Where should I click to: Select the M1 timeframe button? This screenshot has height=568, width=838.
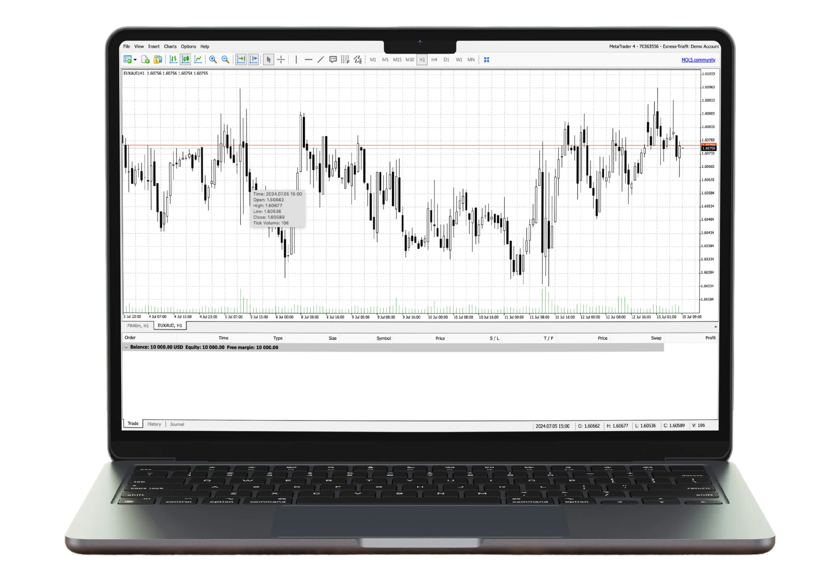click(373, 60)
